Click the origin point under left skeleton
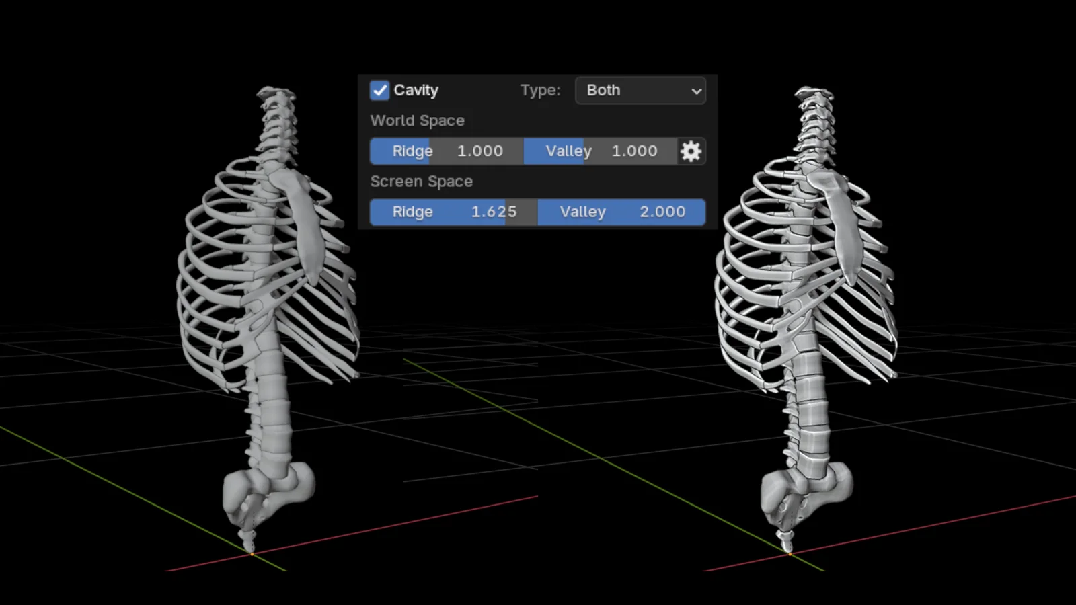The height and width of the screenshot is (605, 1076). click(252, 553)
